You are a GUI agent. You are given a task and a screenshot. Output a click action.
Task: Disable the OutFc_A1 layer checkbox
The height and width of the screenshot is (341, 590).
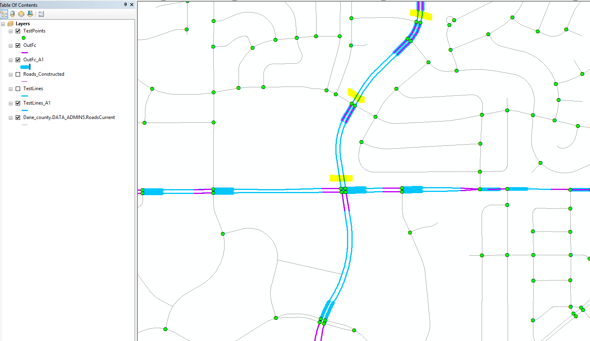click(x=18, y=60)
